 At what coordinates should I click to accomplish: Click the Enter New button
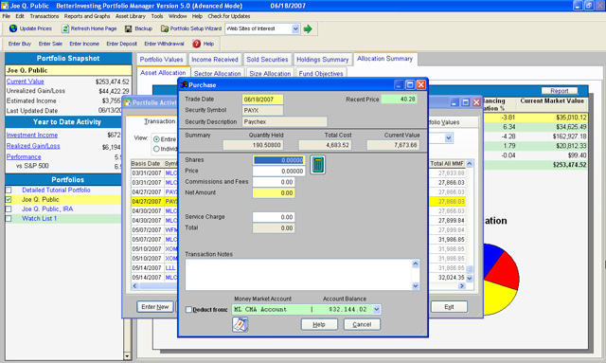(x=155, y=307)
